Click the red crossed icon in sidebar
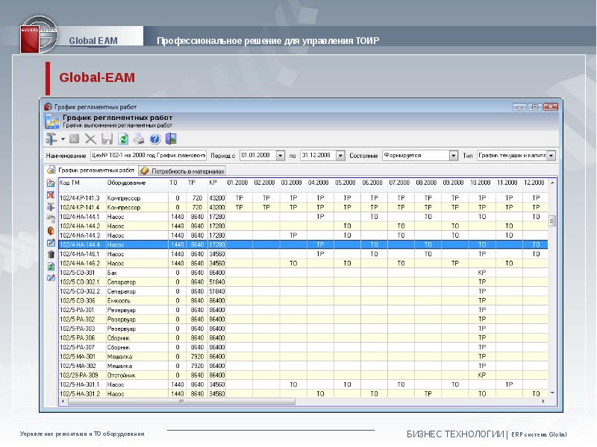This screenshot has width=597, height=447. [51, 194]
